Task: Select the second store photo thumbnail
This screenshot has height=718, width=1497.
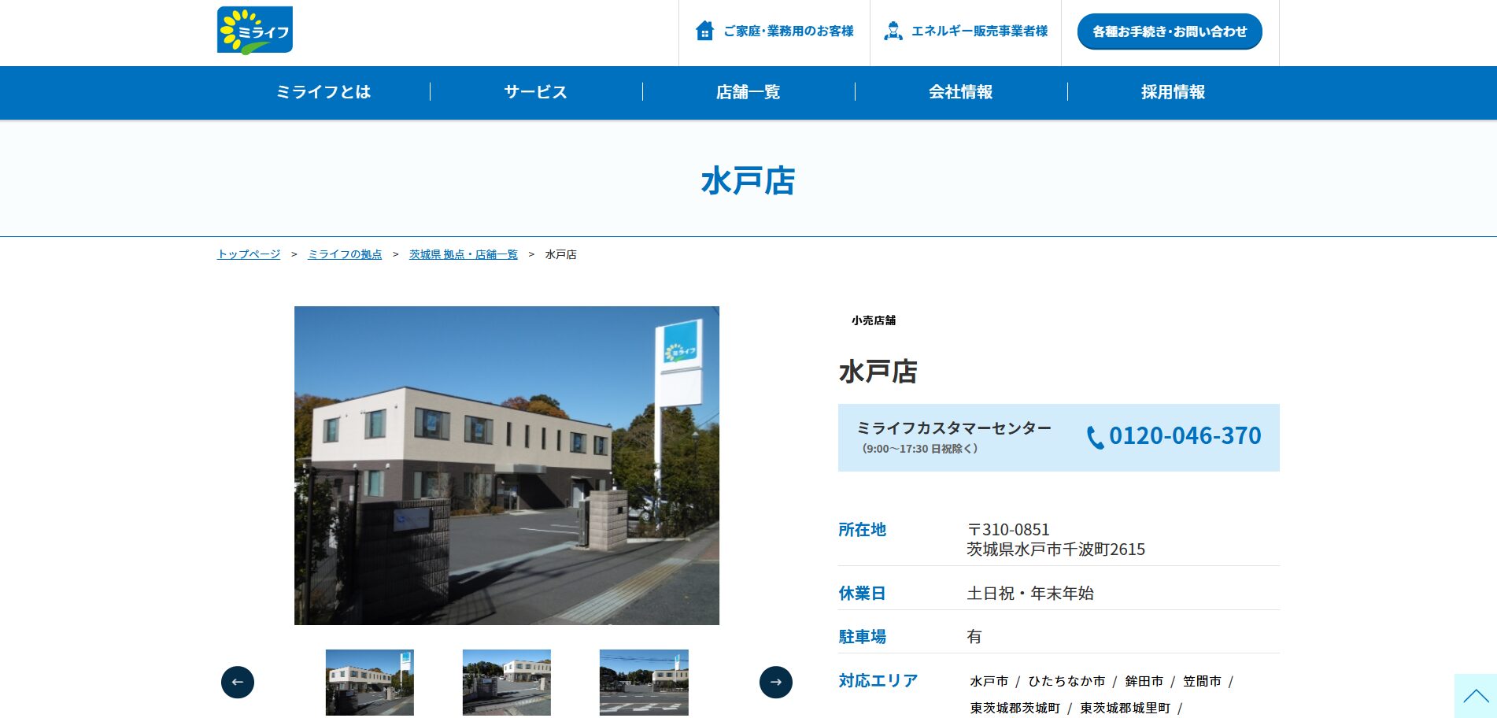Action: coord(507,682)
